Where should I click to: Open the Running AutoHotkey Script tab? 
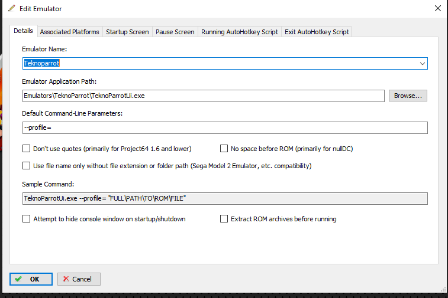240,32
